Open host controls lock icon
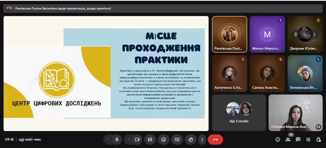The width and height of the screenshot is (326, 148). pos(319,139)
